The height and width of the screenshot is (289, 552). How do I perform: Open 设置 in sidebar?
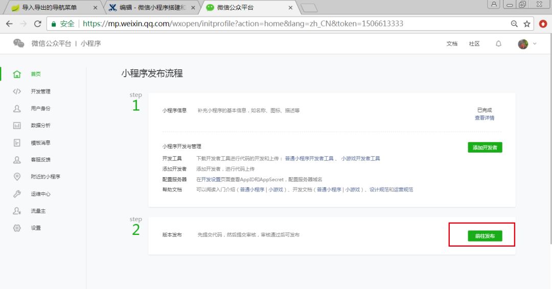coord(36,228)
